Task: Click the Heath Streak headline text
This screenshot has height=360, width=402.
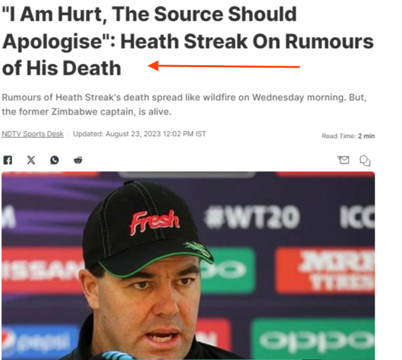Action: pos(188,41)
